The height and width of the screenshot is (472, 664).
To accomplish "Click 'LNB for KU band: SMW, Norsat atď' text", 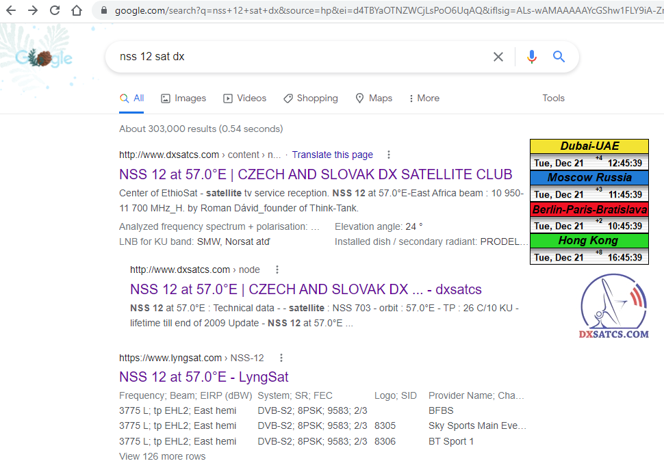I will click(194, 241).
